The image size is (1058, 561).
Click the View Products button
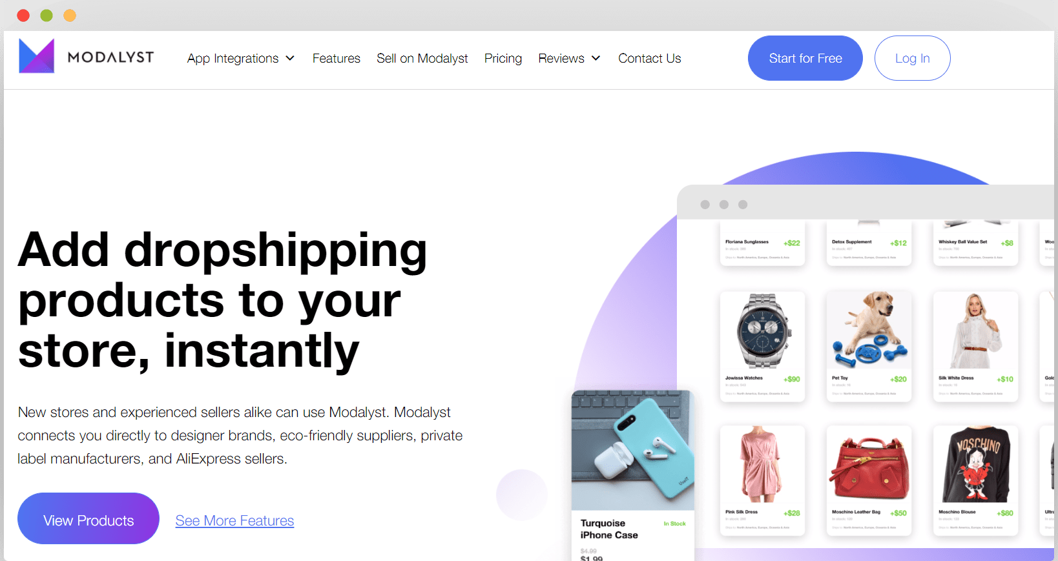pyautogui.click(x=88, y=519)
